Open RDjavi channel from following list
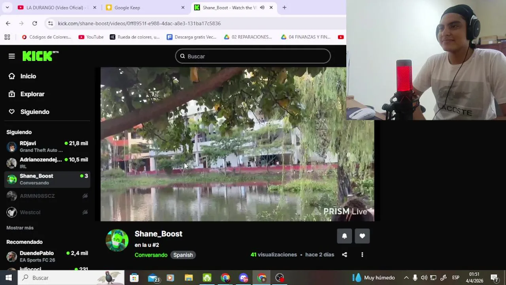The height and width of the screenshot is (285, 506). (47, 146)
